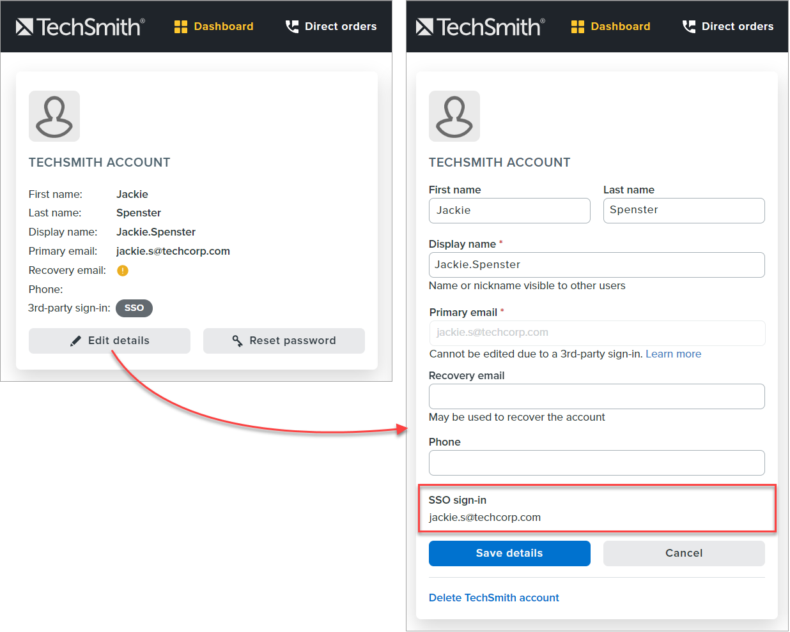790x632 pixels.
Task: Click profile avatar in left account card
Action: (54, 116)
